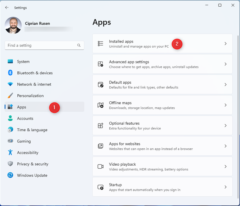The width and height of the screenshot is (240, 206).
Task: Expand Apps for websites chevron
Action: point(226,146)
